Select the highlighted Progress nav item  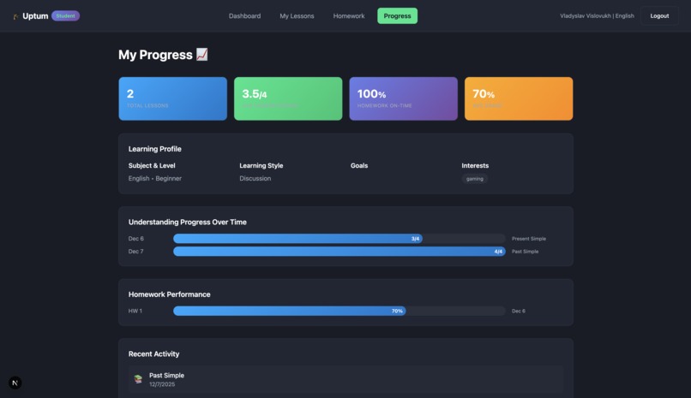coord(397,15)
